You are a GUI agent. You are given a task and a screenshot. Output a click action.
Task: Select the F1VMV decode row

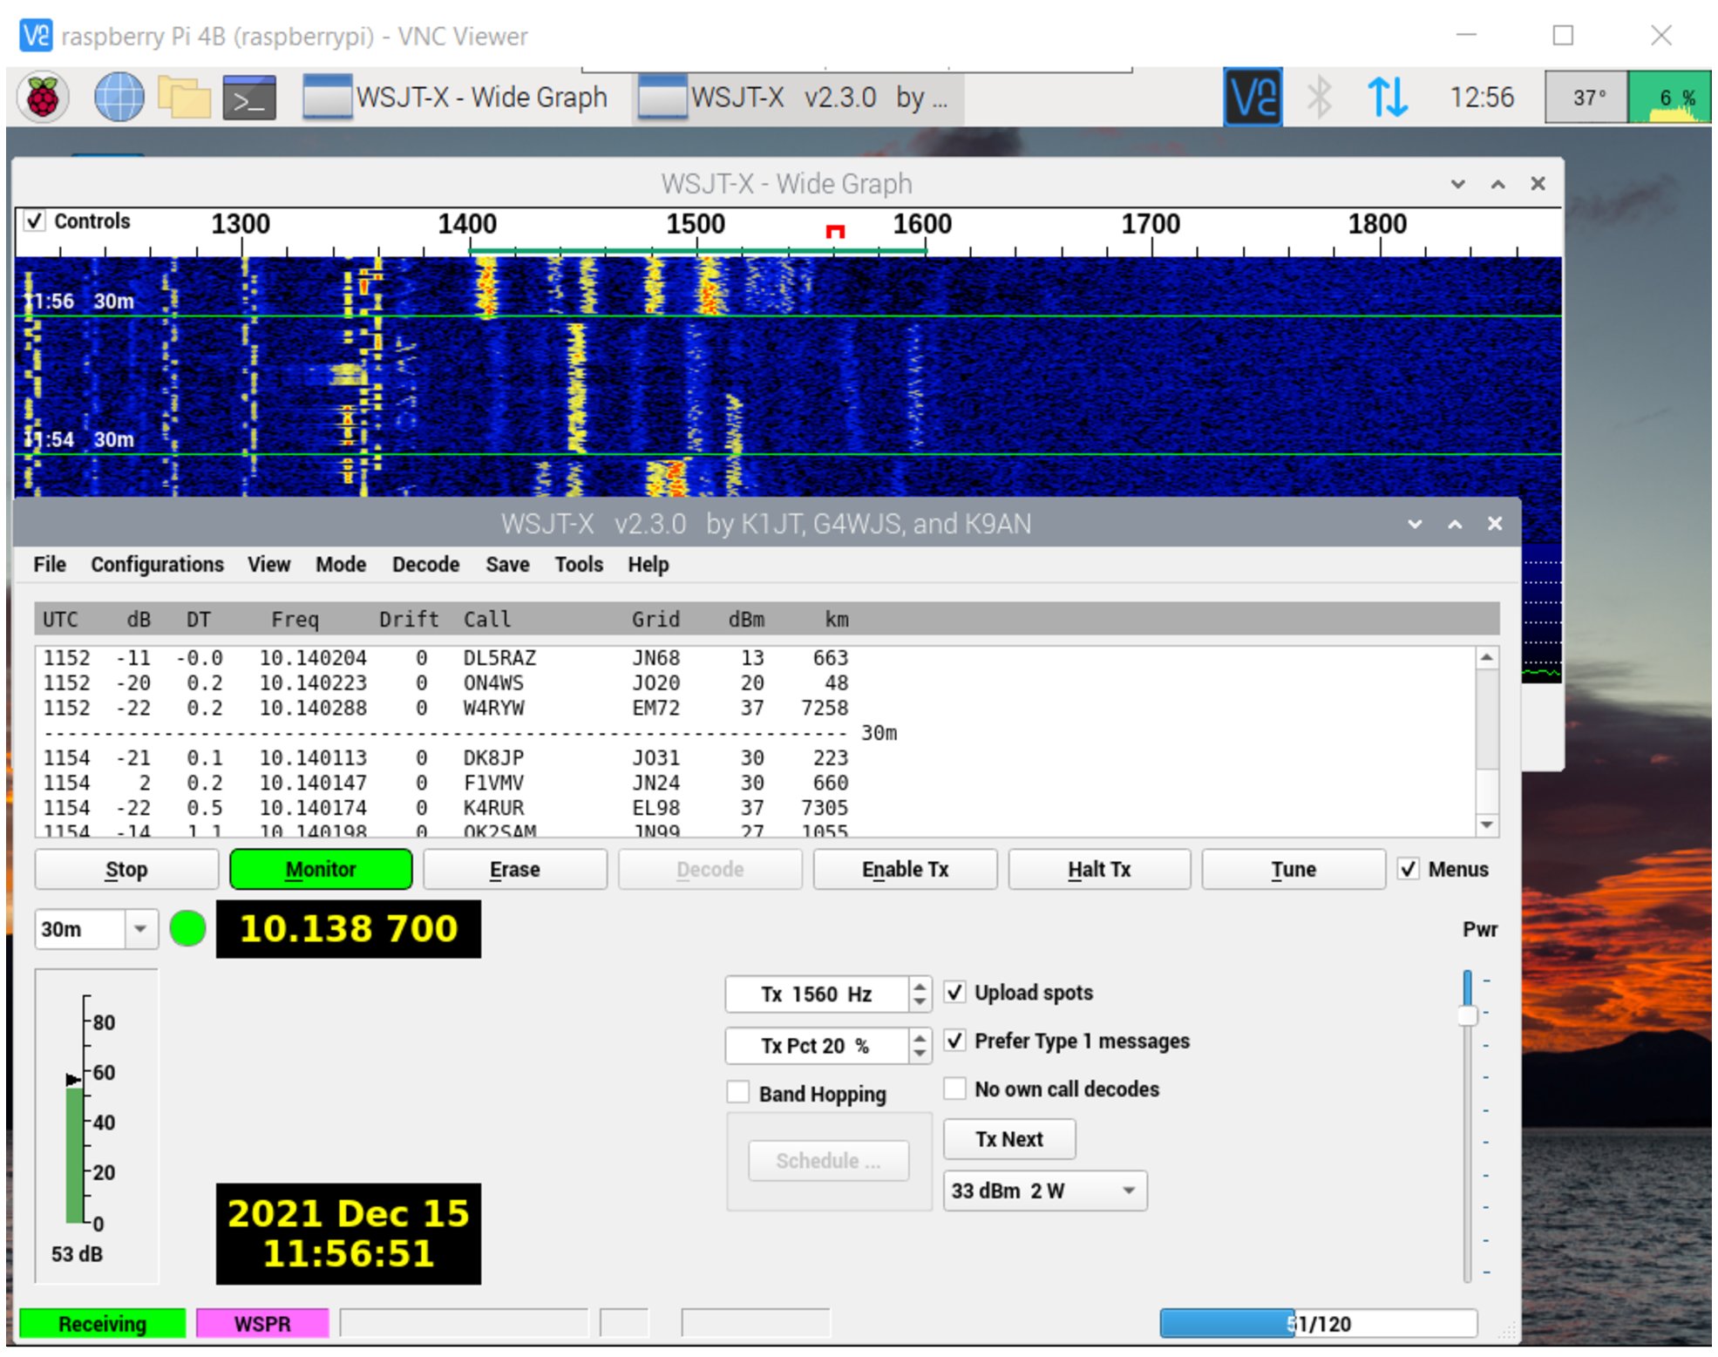pos(445,783)
